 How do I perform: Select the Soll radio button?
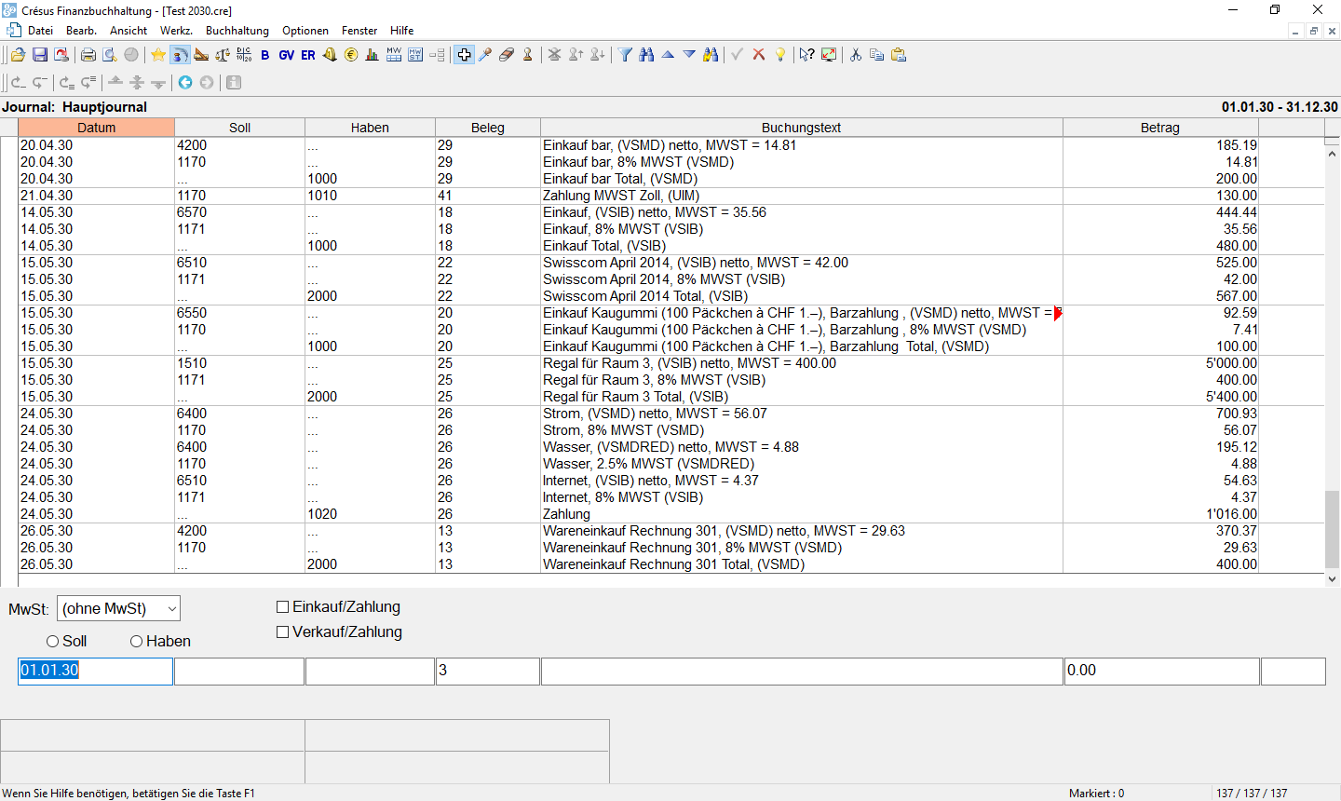tap(53, 642)
